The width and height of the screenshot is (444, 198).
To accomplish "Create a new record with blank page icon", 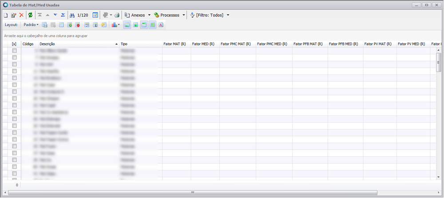I will point(5,15).
